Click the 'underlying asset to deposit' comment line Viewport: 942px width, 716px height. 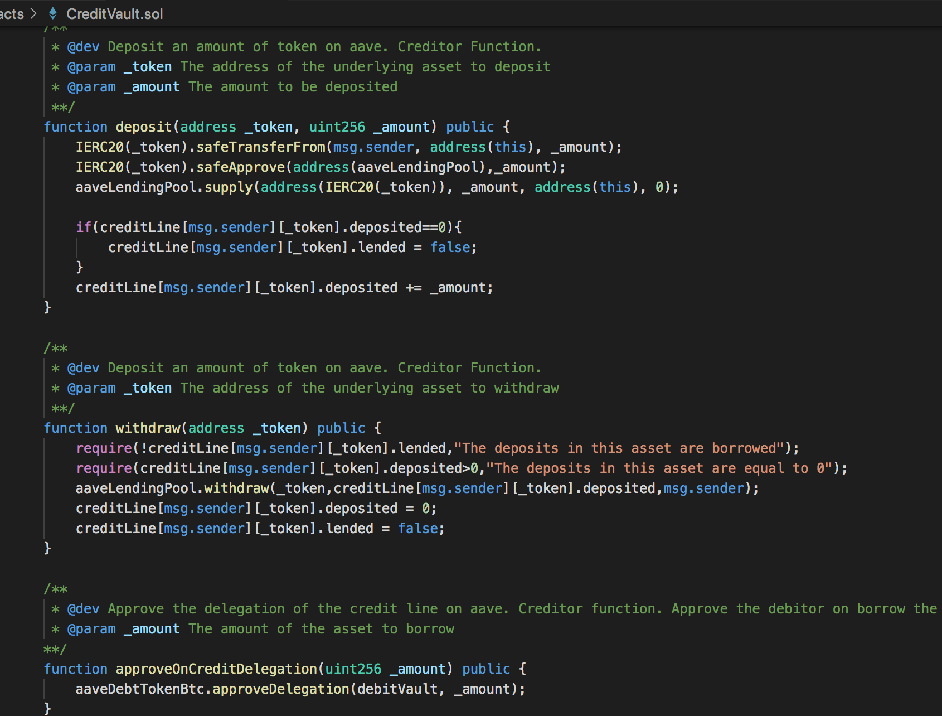301,67
